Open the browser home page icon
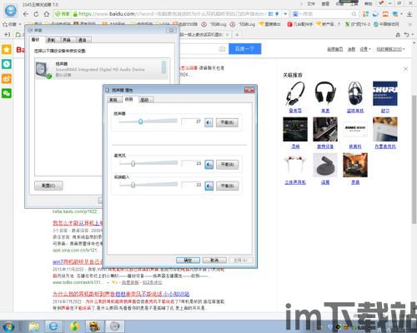Image resolution: width=417 pixels, height=333 pixels. [x=47, y=14]
